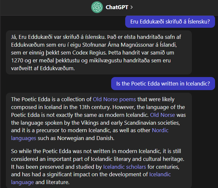Open the ChatGPT header title
This screenshot has height=188, width=218.
point(117,7)
